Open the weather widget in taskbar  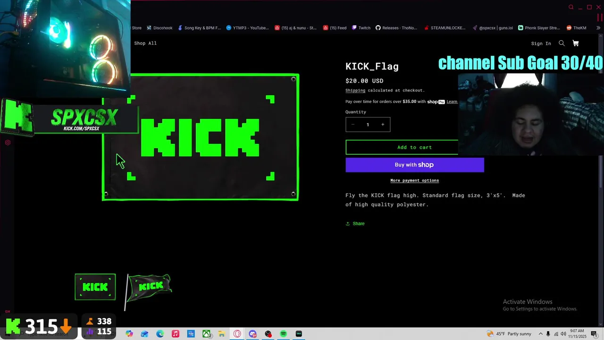coord(509,334)
